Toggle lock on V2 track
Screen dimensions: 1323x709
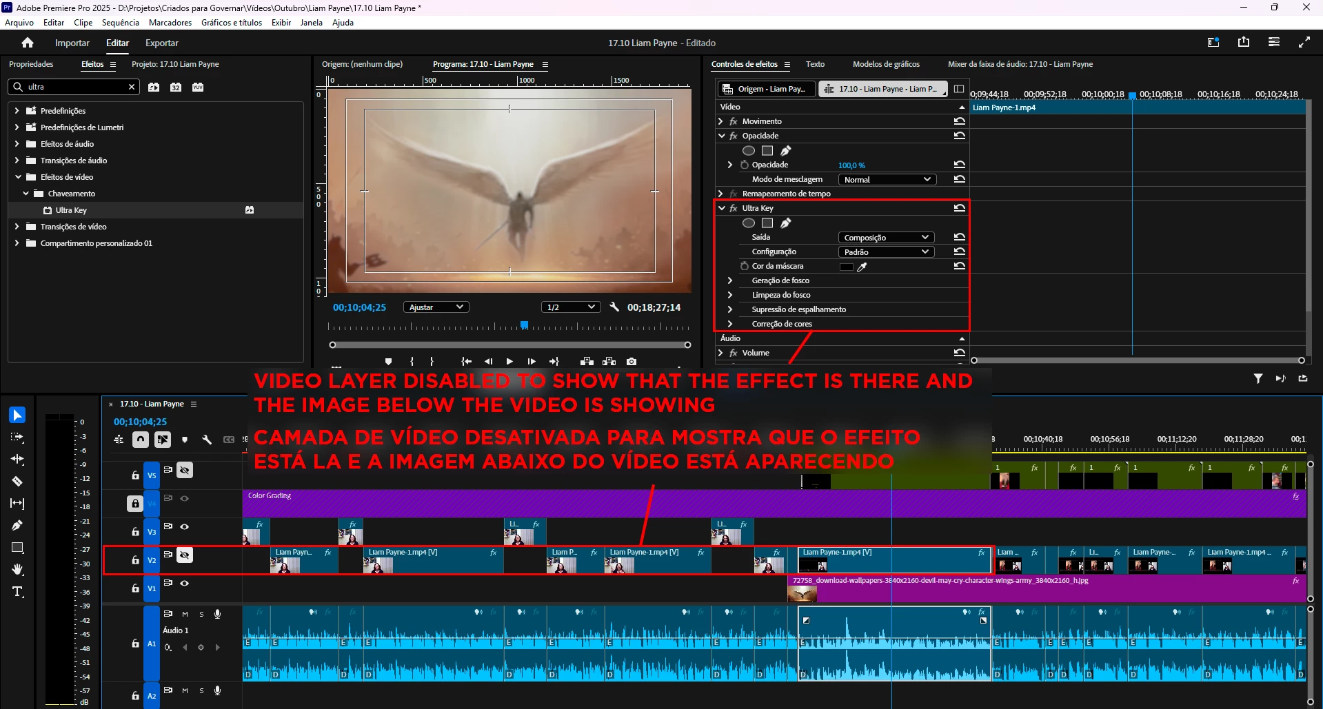(x=135, y=560)
